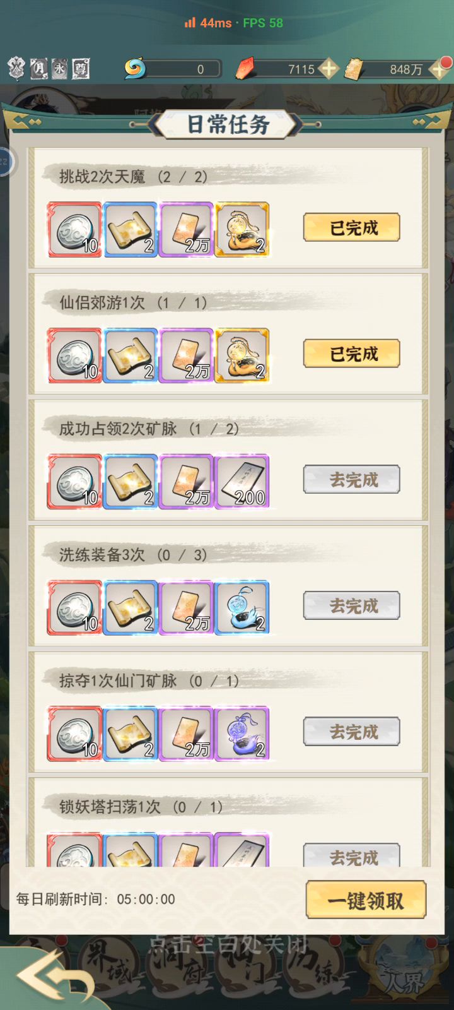Tap the purple spirit gourd reward in 掠夺1次仙门矿脉
The image size is (454, 1010).
tap(242, 734)
